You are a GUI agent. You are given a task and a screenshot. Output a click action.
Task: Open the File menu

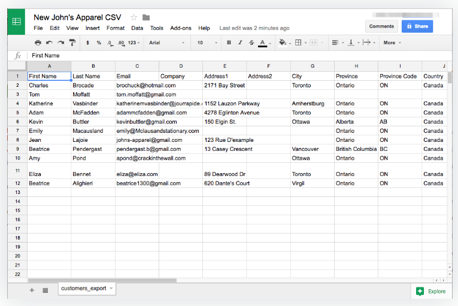coord(38,28)
